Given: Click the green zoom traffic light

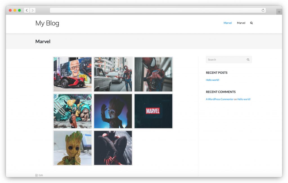Looking at the screenshot, I should pyautogui.click(x=19, y=10).
